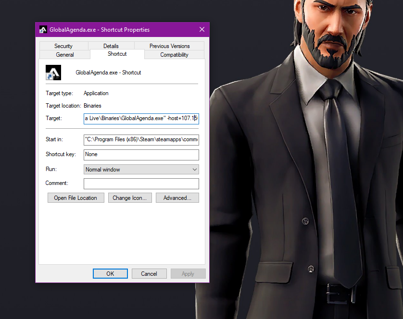Open the Run dropdown showing Normal window
Image resolution: width=403 pixels, height=319 pixels.
[x=141, y=170]
